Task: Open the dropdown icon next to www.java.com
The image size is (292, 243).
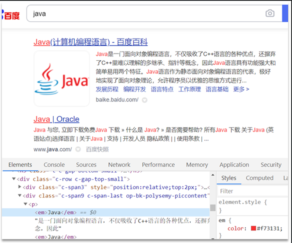Action: point(78,149)
